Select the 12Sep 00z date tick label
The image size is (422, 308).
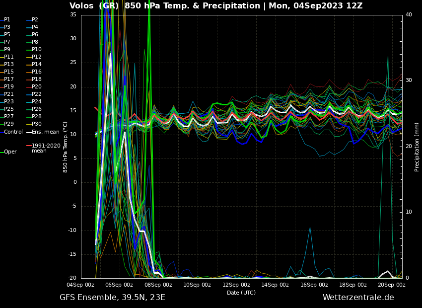[236, 285]
